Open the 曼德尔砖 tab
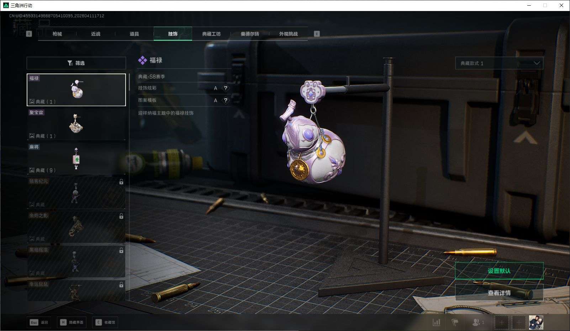Screen dimensions: 570x331 coord(250,34)
